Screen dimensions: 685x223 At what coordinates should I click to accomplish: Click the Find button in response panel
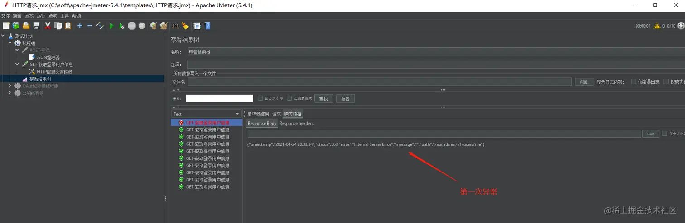tap(650, 134)
